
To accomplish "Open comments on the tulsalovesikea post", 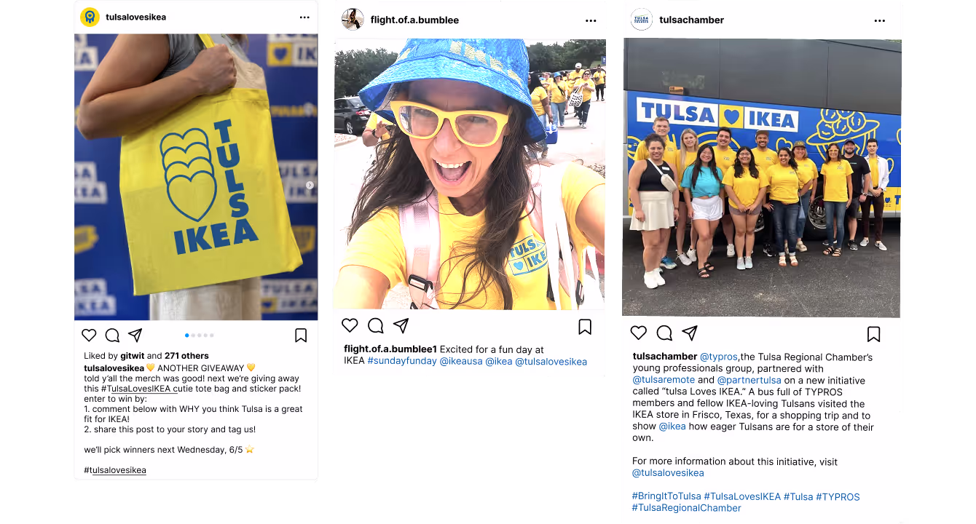I will coord(112,336).
